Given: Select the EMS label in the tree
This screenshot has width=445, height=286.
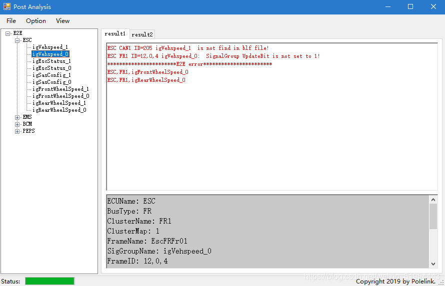Looking at the screenshot, I should [x=27, y=117].
